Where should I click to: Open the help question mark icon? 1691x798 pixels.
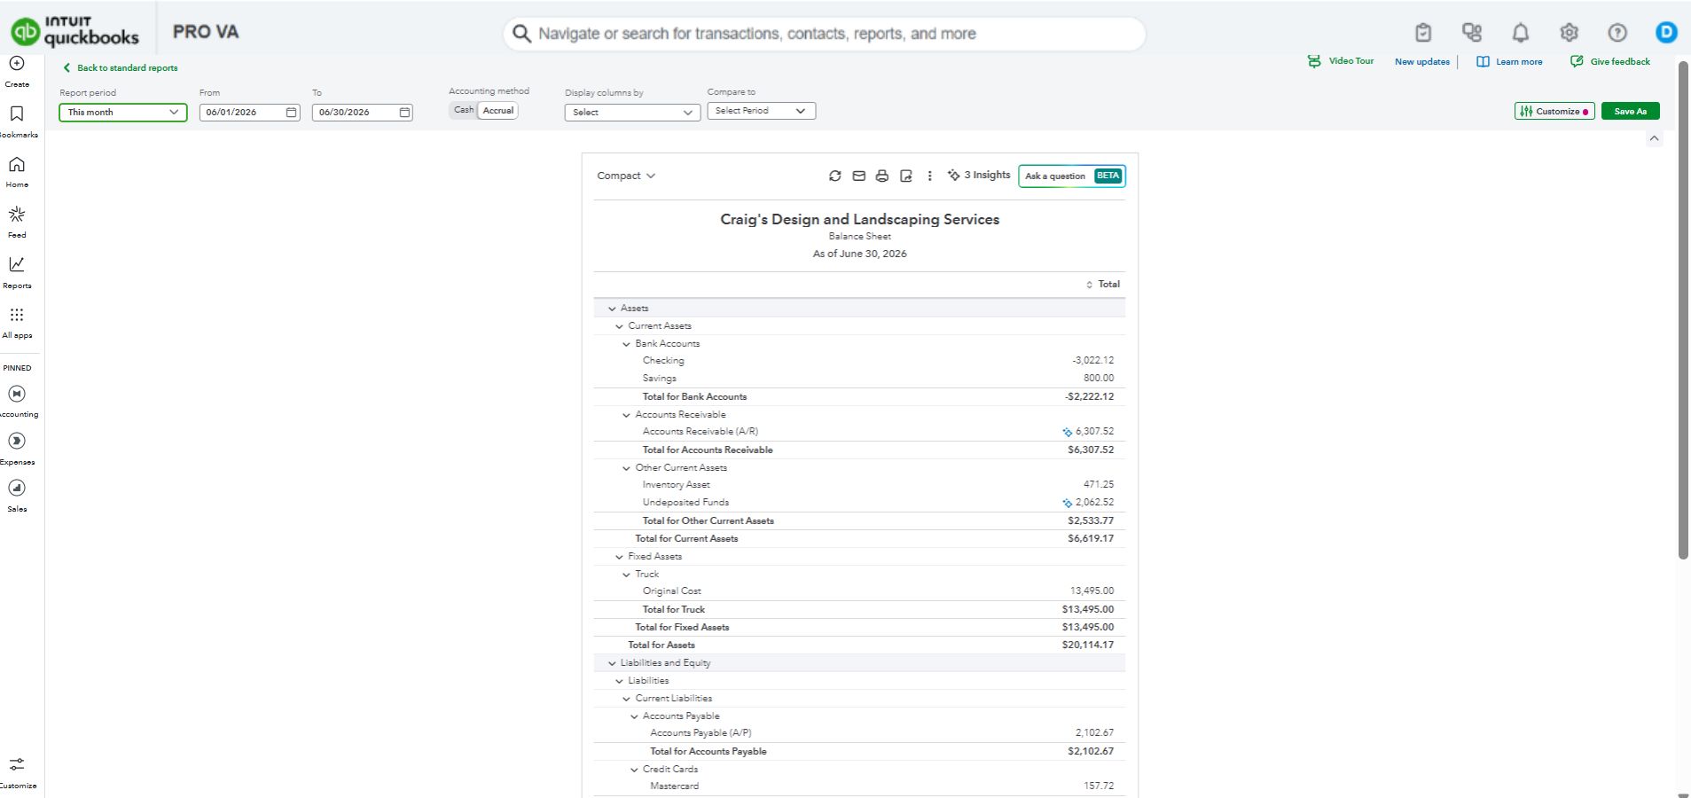point(1617,33)
